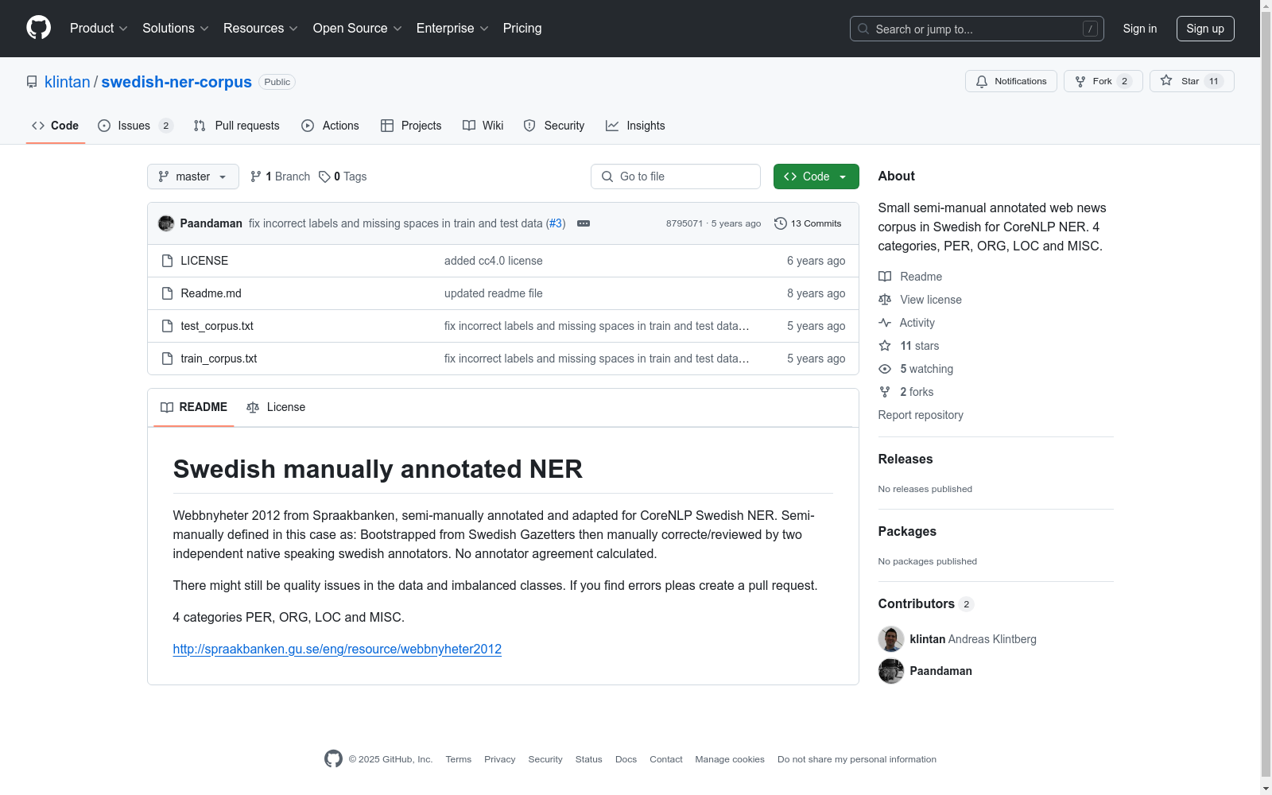
Task: Click the train_corpus.txt file icon
Action: click(x=167, y=359)
